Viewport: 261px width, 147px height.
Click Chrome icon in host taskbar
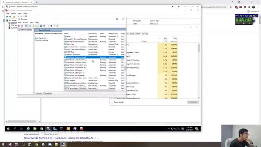tap(36, 144)
